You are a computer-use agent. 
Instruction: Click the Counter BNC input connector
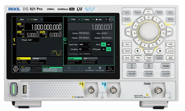pos(158,90)
